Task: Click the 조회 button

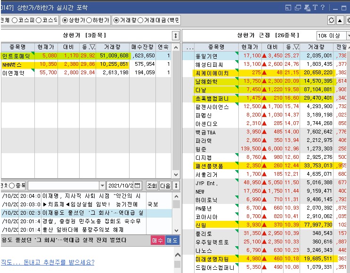Action: [x=152, y=186]
